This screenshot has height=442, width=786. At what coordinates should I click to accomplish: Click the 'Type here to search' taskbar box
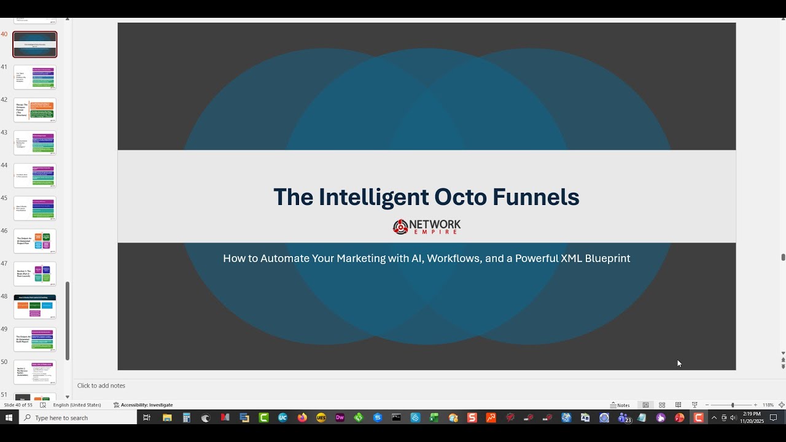78,418
